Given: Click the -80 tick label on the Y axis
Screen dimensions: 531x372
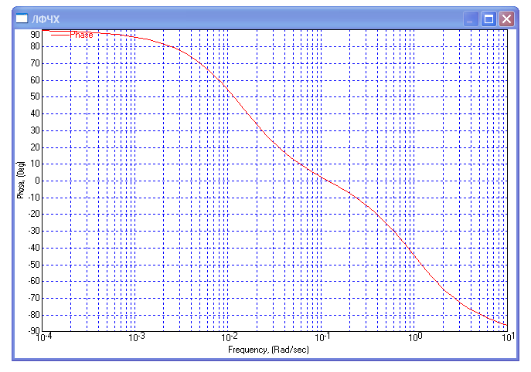Looking at the screenshot, I should (34, 315).
